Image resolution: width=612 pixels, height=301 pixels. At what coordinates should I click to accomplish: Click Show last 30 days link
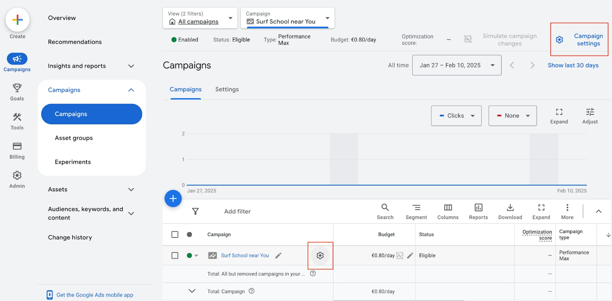point(573,65)
